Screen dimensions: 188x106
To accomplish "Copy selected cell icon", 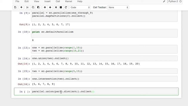I will [33, 7].
